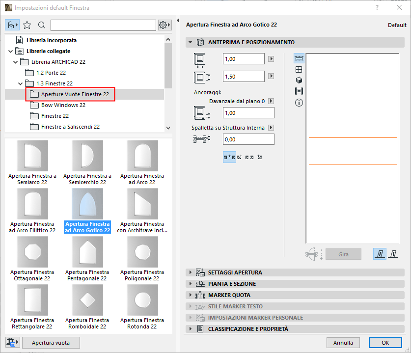This screenshot has width=411, height=353.
Task: Collapse the 1.3 Finestre 22 folder
Action: [x=20, y=83]
